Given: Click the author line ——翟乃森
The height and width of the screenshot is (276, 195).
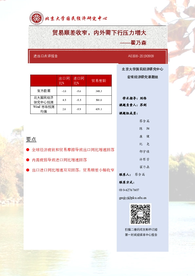Looking at the screenshot, I should pos(133,43).
